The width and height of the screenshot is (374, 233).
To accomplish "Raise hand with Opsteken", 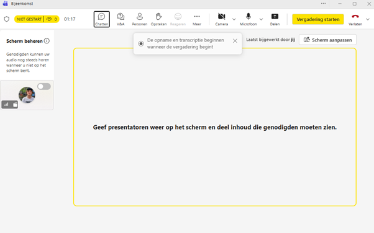I will coord(158,19).
